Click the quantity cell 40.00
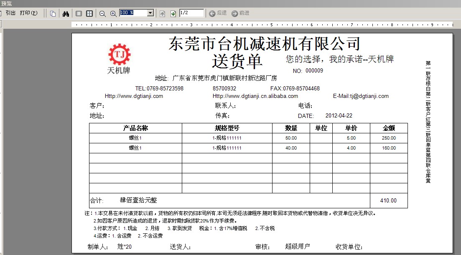Image resolution: width=461 pixels, height=255 pixels. [291, 148]
